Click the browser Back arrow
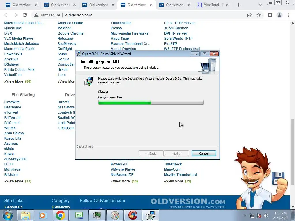The height and width of the screenshot is (221, 295). [6, 15]
